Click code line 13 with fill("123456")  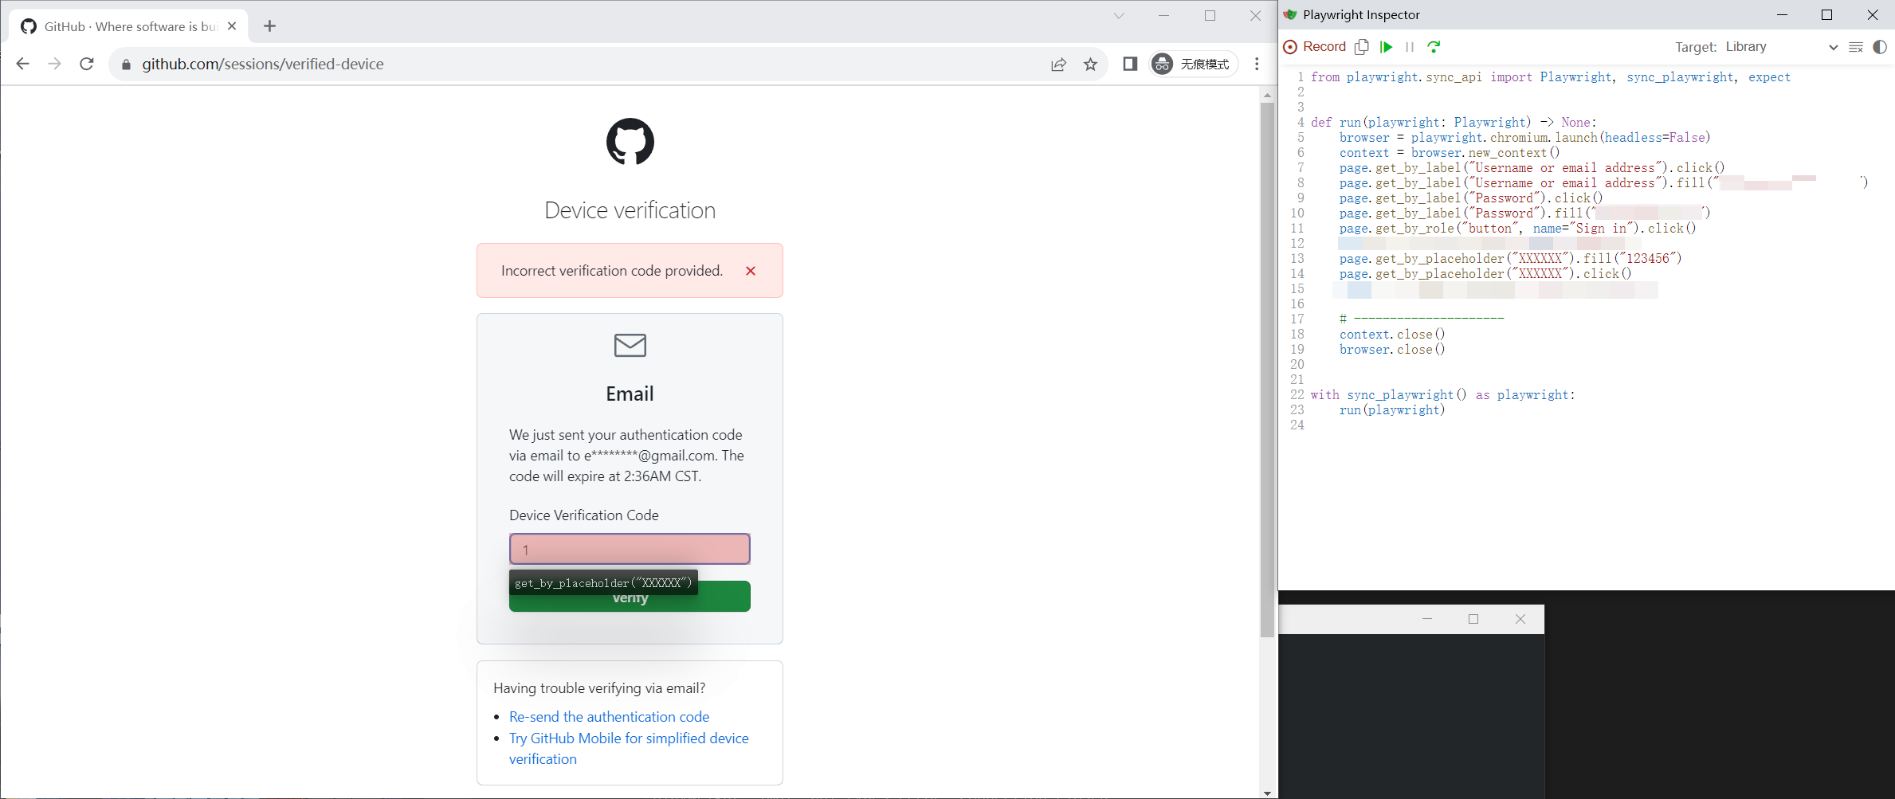click(x=1510, y=259)
